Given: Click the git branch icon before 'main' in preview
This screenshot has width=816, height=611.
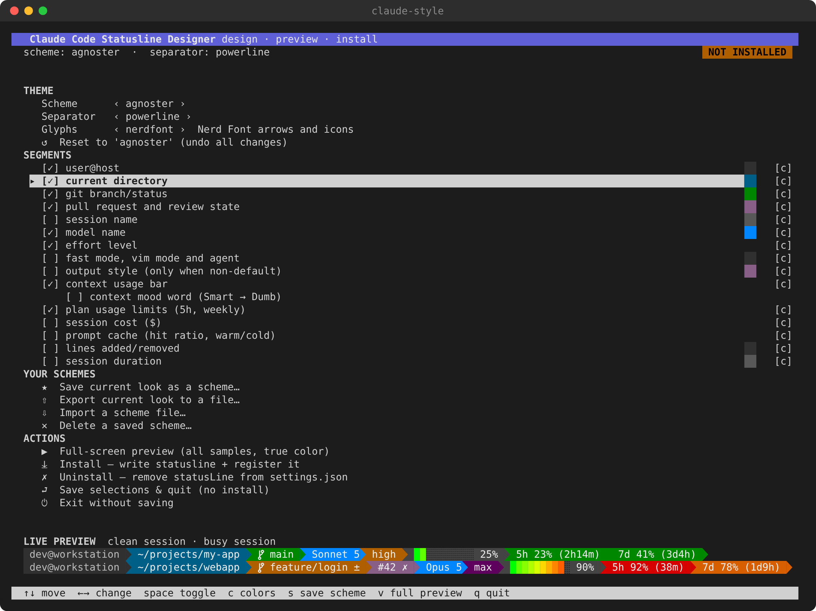Looking at the screenshot, I should (261, 554).
